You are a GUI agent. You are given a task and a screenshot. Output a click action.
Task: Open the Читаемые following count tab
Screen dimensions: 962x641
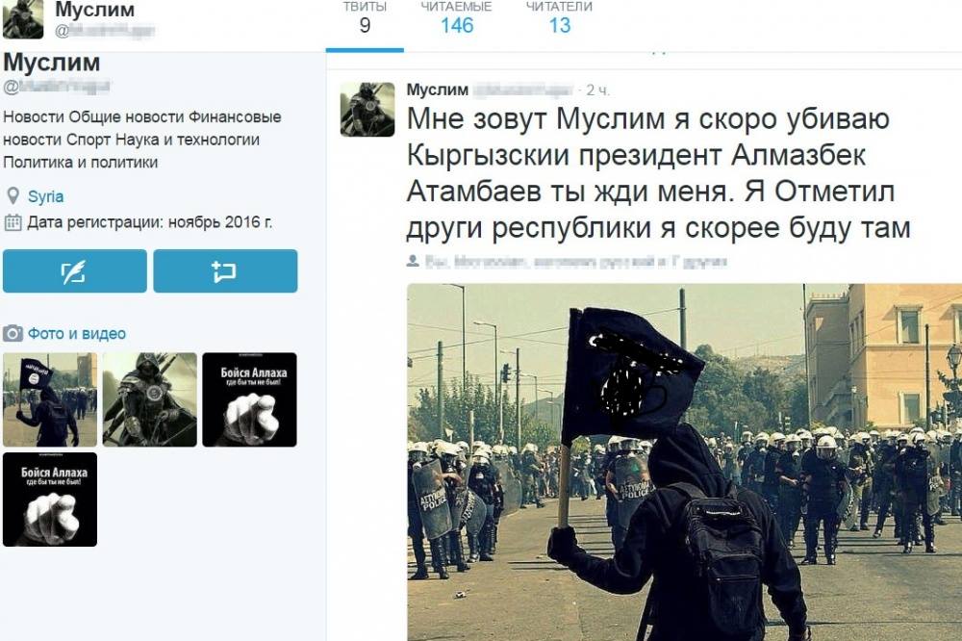[x=456, y=18]
